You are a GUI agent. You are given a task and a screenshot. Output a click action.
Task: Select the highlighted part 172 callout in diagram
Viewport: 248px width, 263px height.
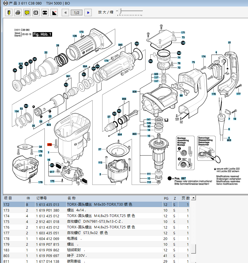(x=50, y=145)
